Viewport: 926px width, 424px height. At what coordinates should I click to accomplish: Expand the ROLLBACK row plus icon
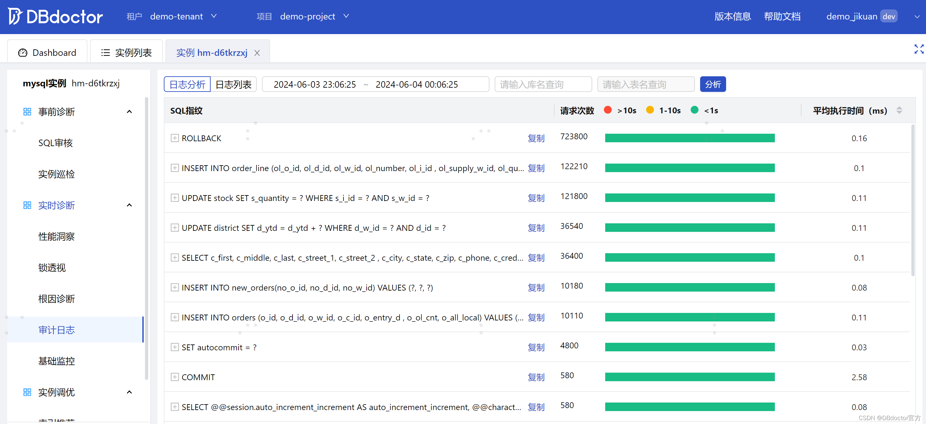pyautogui.click(x=175, y=138)
